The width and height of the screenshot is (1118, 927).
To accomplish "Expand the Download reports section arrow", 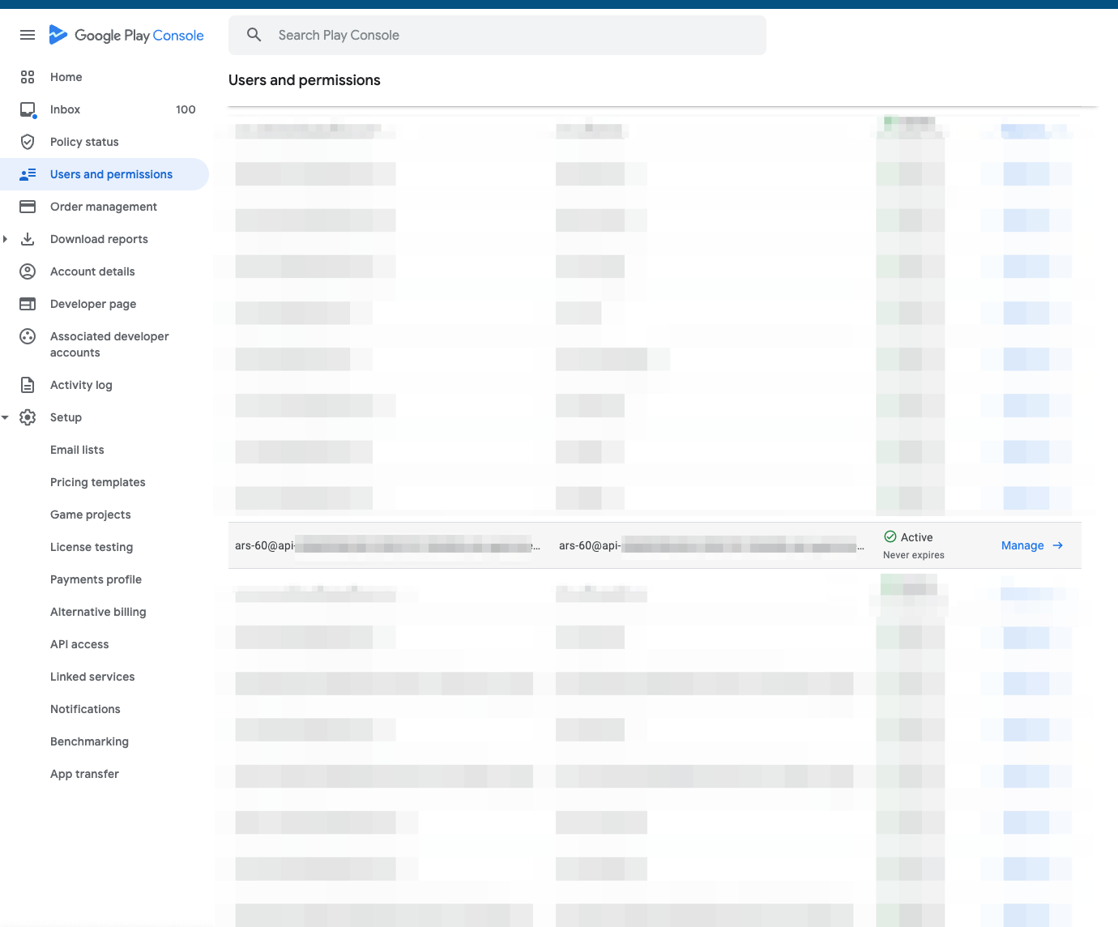I will coord(6,239).
